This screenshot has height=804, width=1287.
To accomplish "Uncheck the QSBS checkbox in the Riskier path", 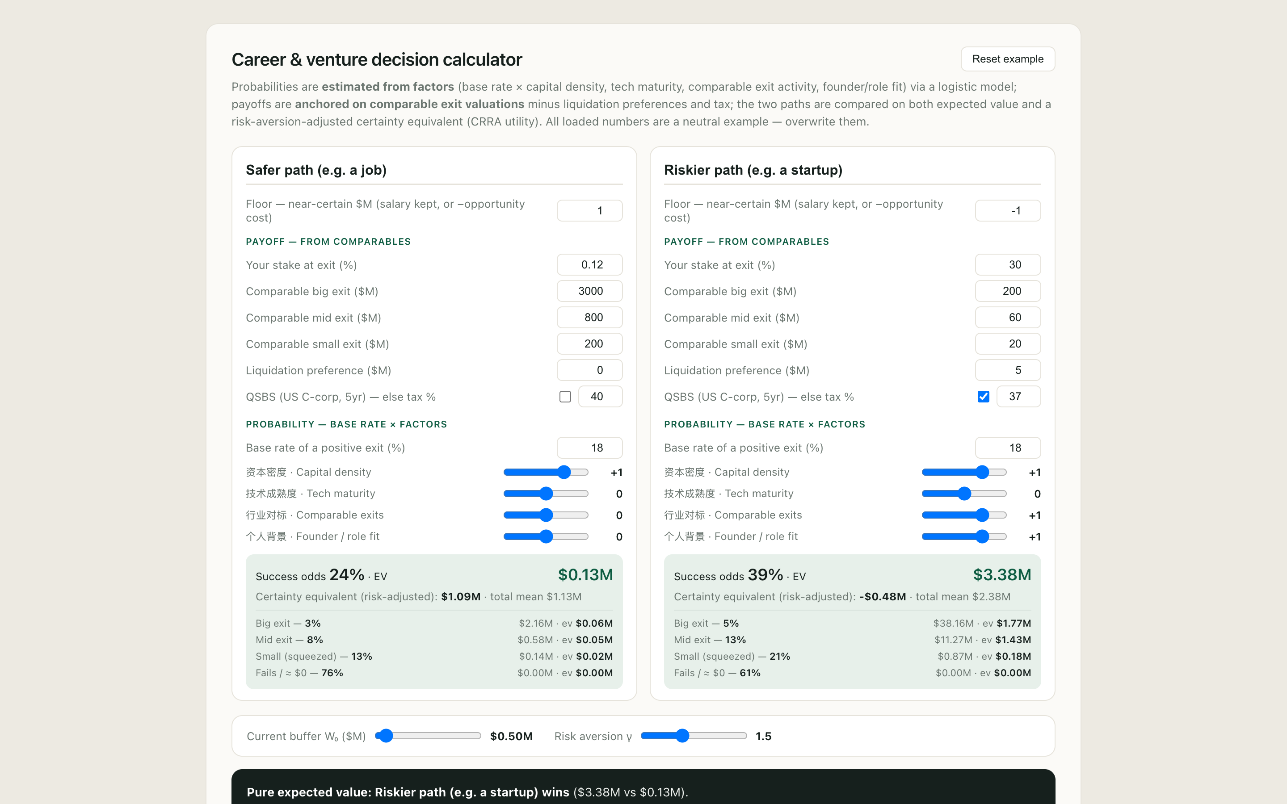I will tap(983, 397).
